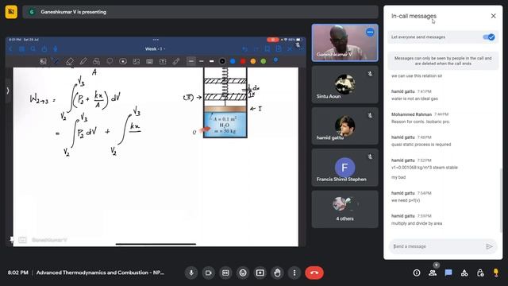
Task: Click message 'quasi static process is required'
Action: (421, 145)
